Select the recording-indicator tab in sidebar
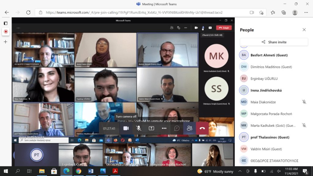313x176 pixels. 6,31
